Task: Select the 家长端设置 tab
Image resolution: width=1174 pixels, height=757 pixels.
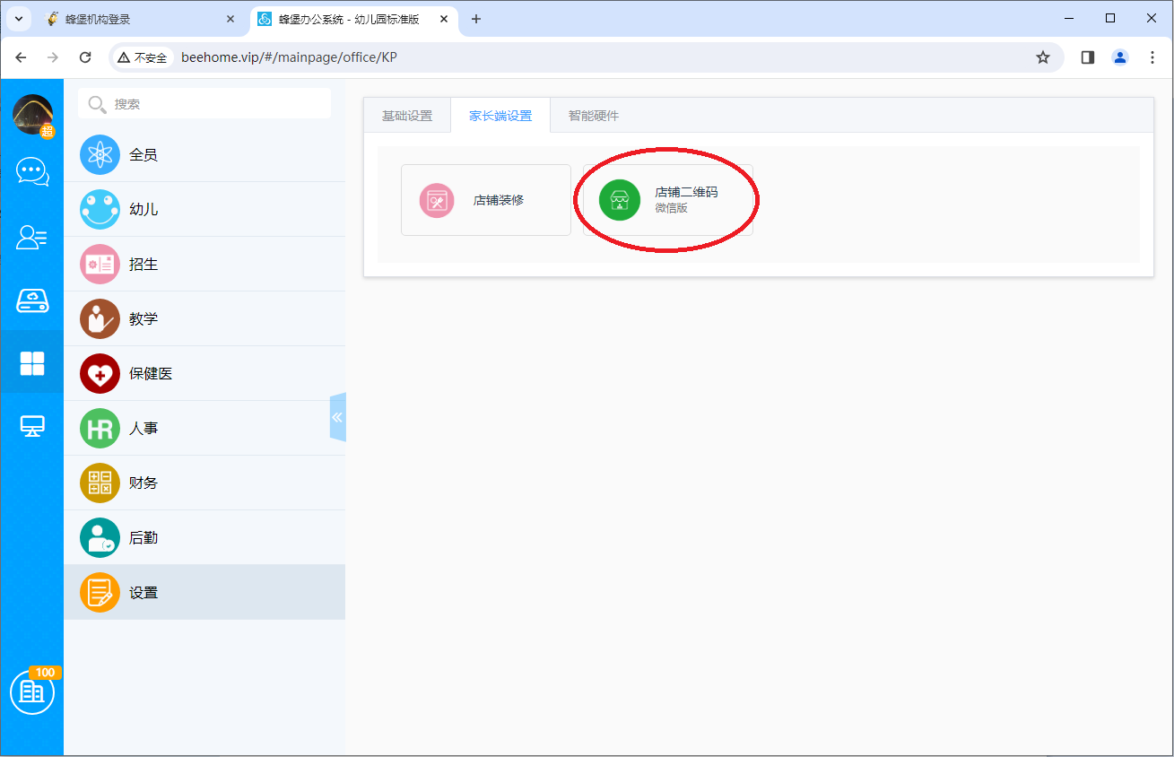Action: pyautogui.click(x=500, y=116)
